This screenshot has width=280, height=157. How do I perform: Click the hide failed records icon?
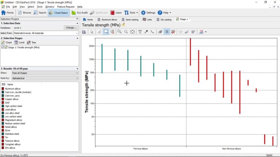pyautogui.click(x=173, y=32)
